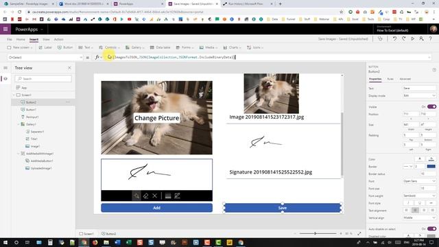Open the pen color edit icon in signature toolbar

pos(177,196)
